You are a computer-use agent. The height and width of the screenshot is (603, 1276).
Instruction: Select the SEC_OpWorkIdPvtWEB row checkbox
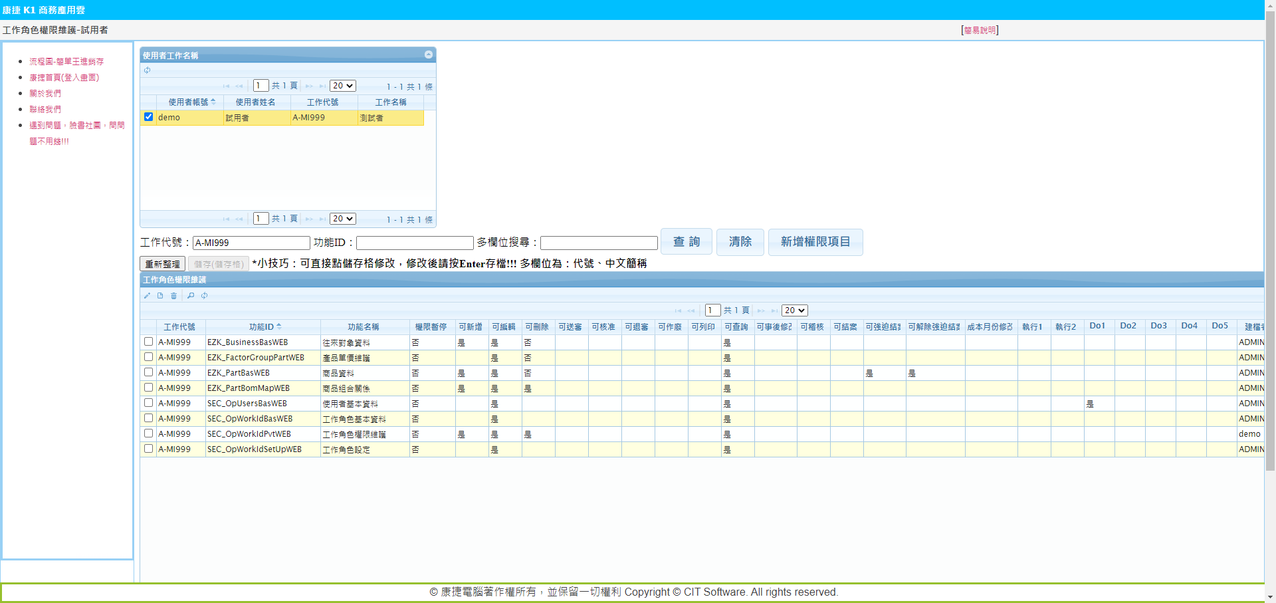click(149, 433)
